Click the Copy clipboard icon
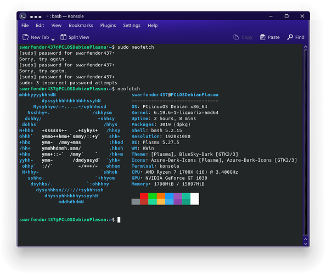Screen dimensions: 326x274 (236, 37)
